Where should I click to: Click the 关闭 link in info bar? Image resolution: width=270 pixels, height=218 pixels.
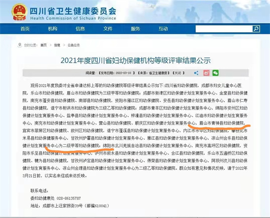(x=178, y=73)
